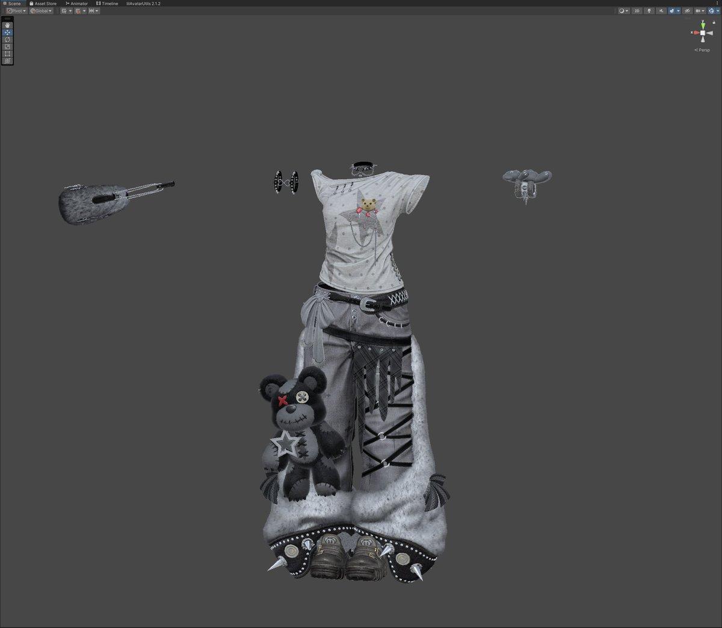This screenshot has height=628, width=722.
Task: Toggle hidden objects visibility eye icon
Action: 688,11
